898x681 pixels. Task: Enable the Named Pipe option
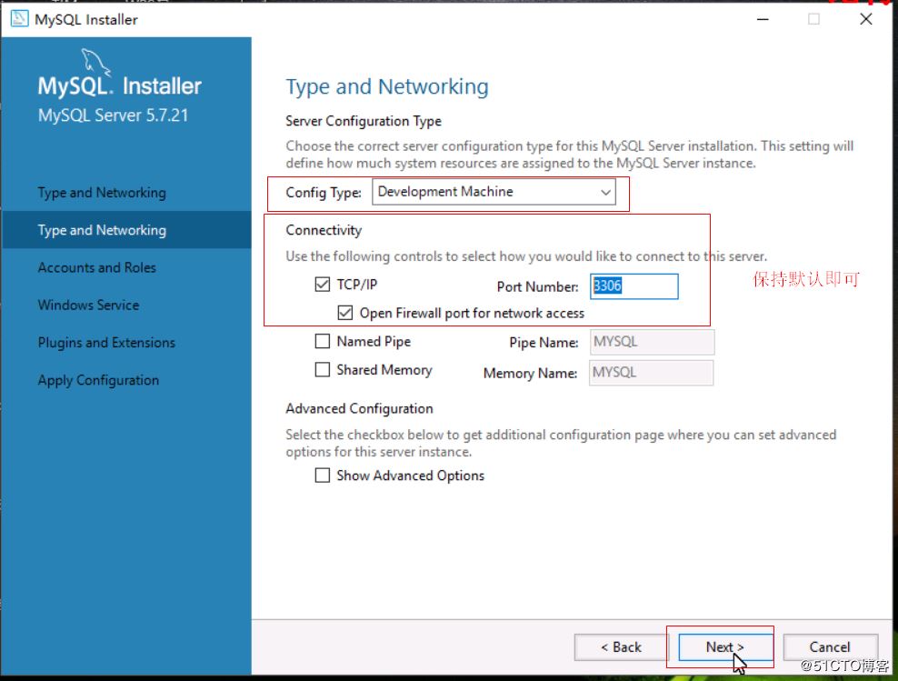point(323,341)
